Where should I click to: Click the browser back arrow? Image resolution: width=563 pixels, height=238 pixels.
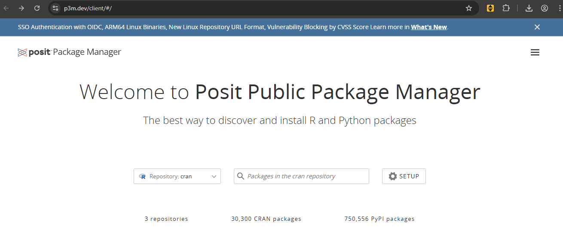pyautogui.click(x=7, y=8)
